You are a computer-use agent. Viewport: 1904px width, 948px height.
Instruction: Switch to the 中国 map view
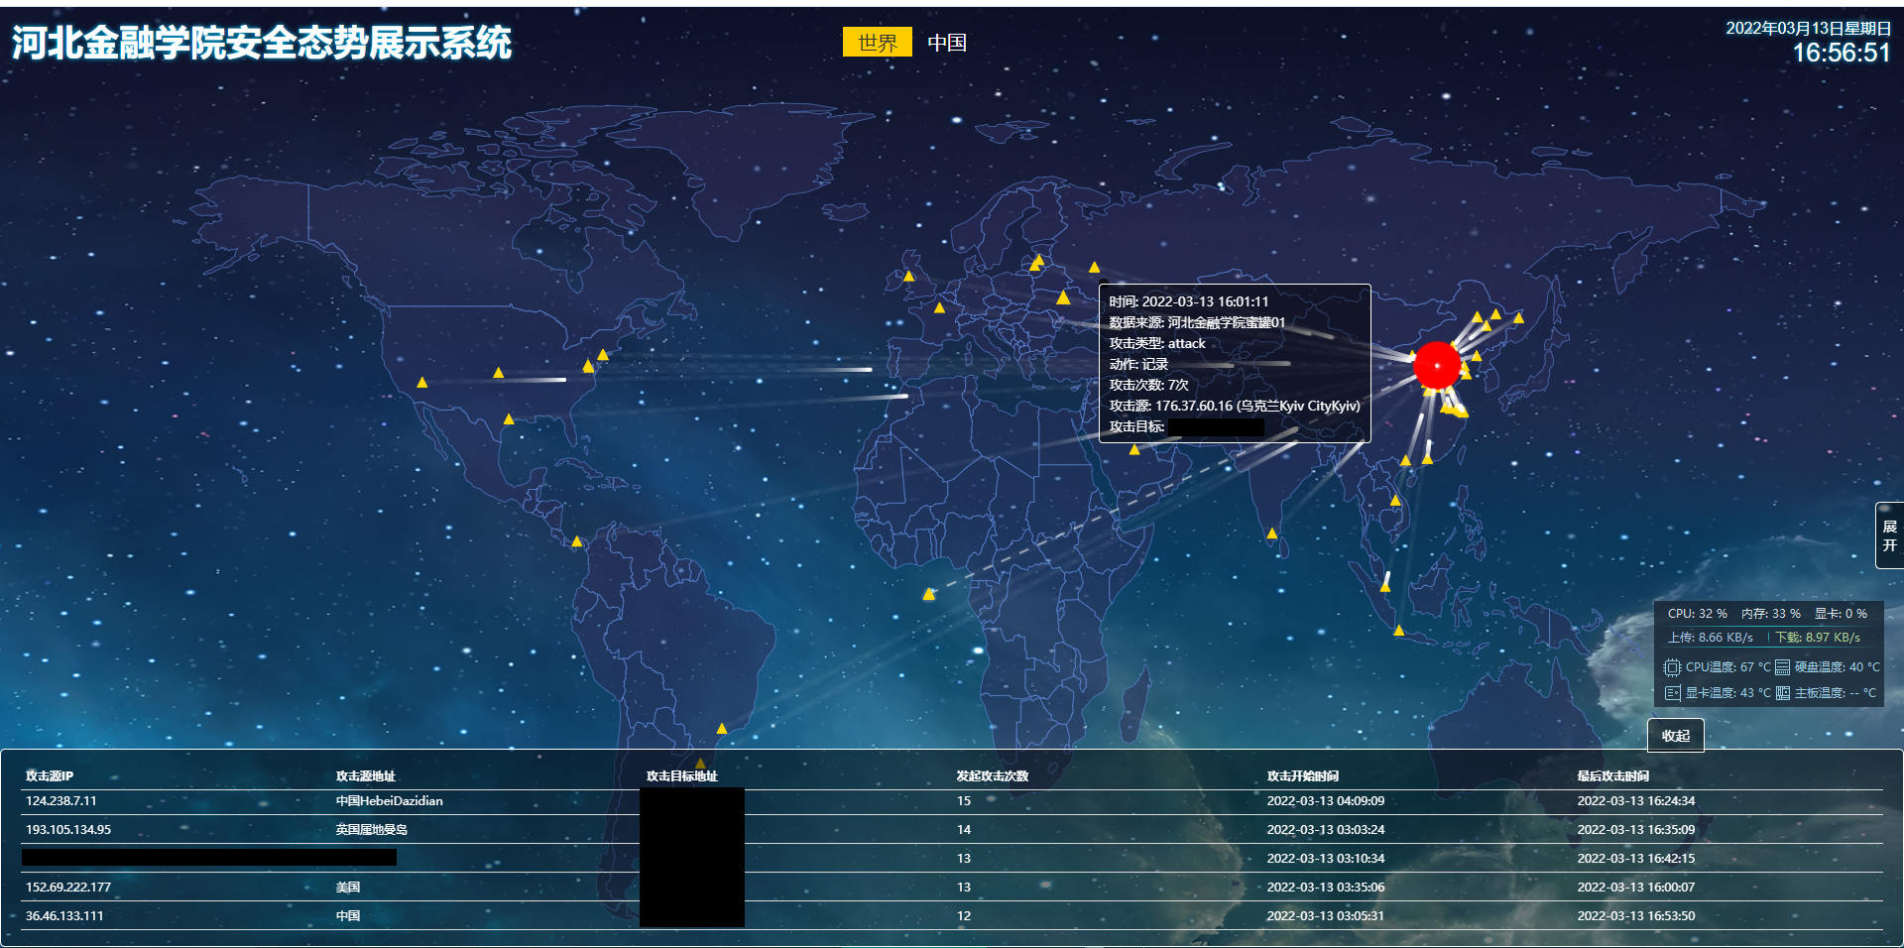[946, 42]
